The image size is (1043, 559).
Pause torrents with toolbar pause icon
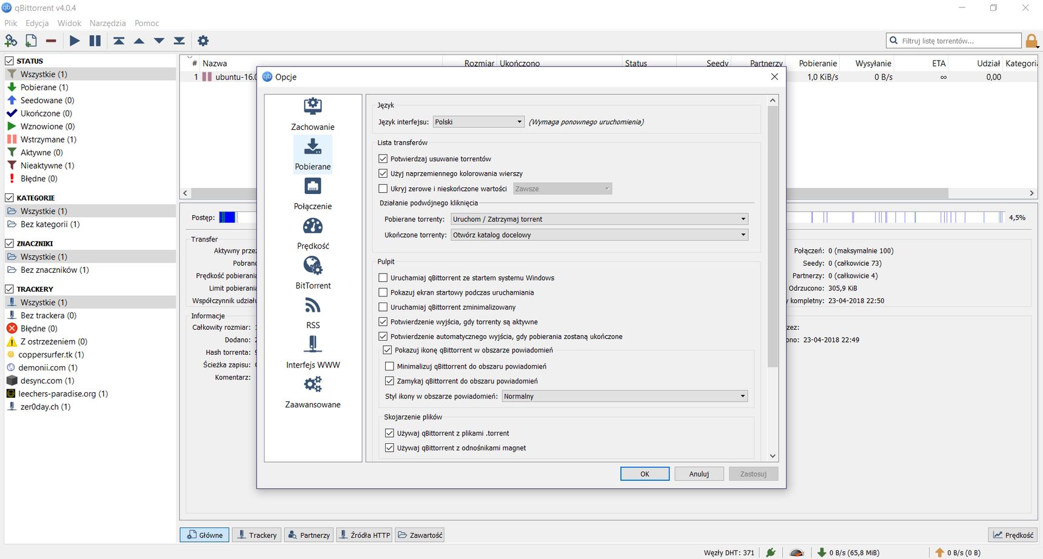95,41
